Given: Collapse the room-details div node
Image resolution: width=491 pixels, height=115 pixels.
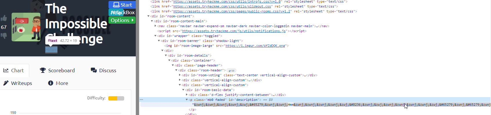Looking at the screenshot, I should [x=166, y=55].
